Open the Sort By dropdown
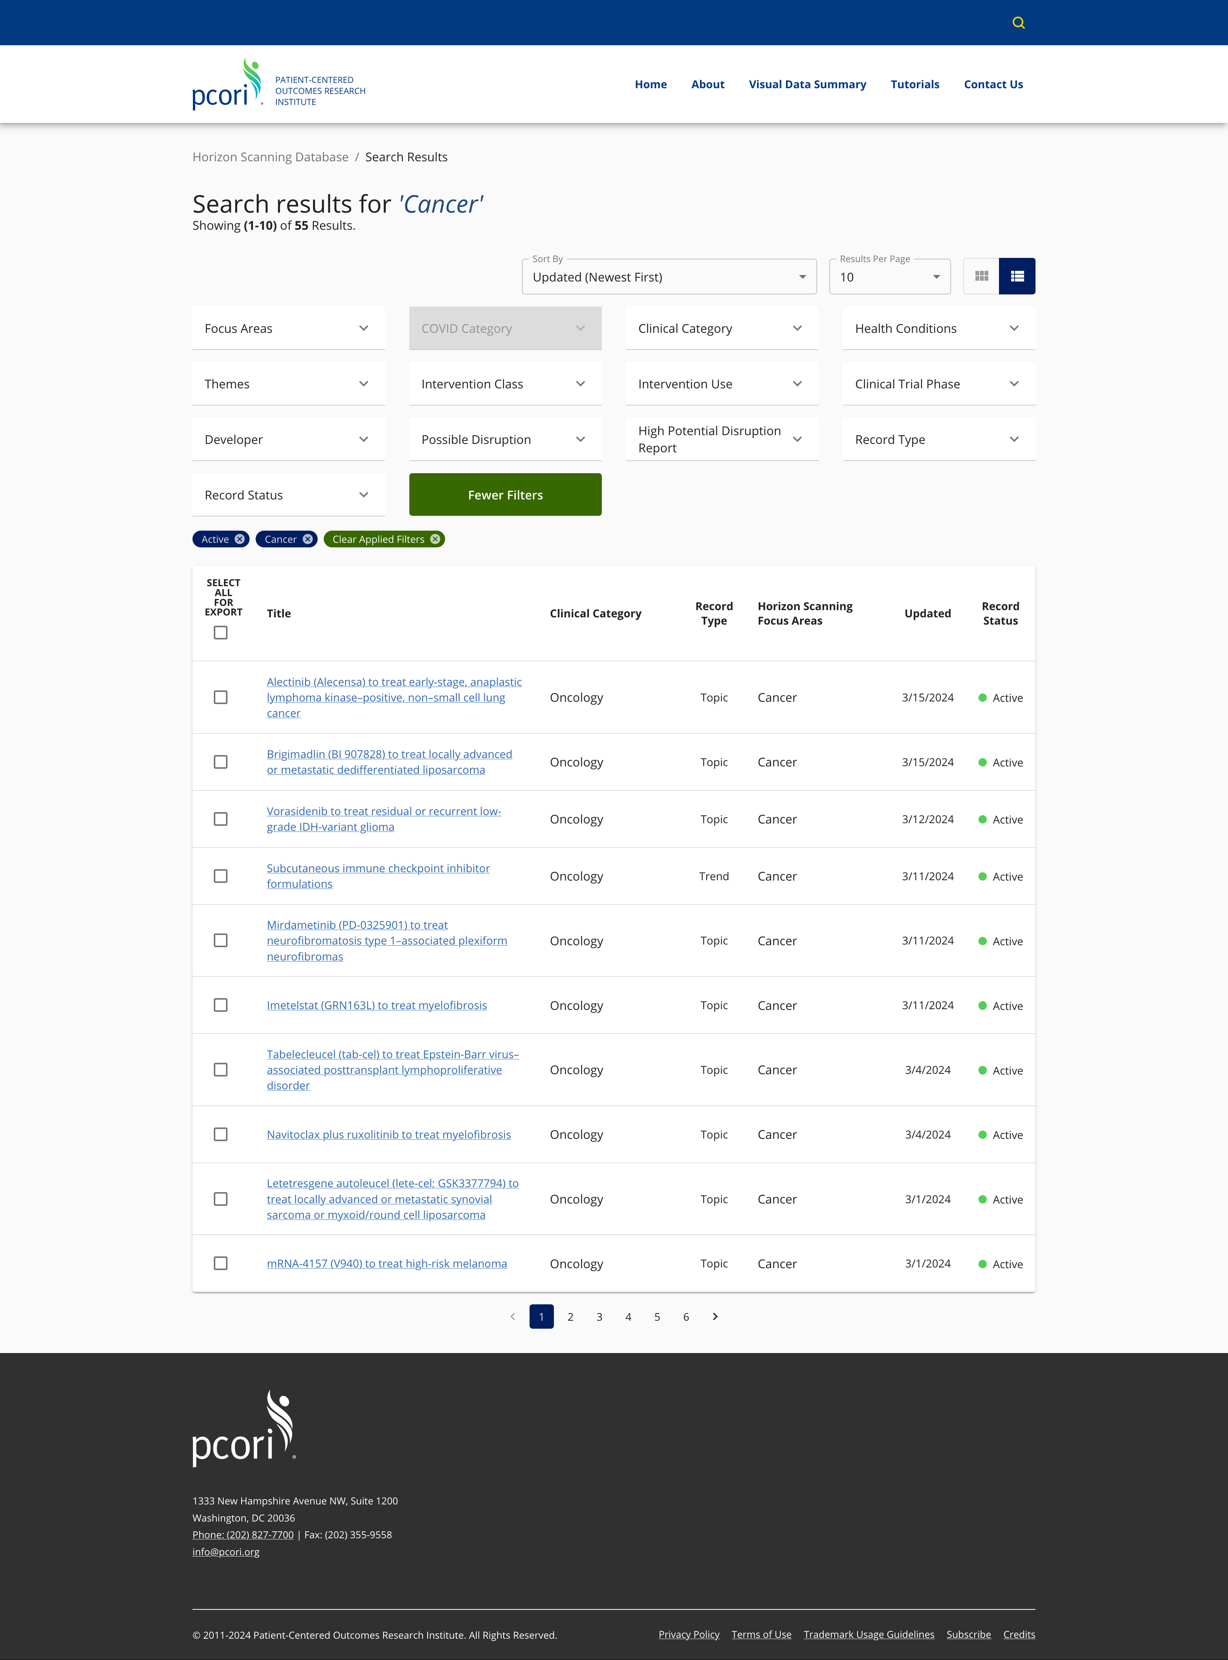The width and height of the screenshot is (1228, 1660). click(x=669, y=277)
